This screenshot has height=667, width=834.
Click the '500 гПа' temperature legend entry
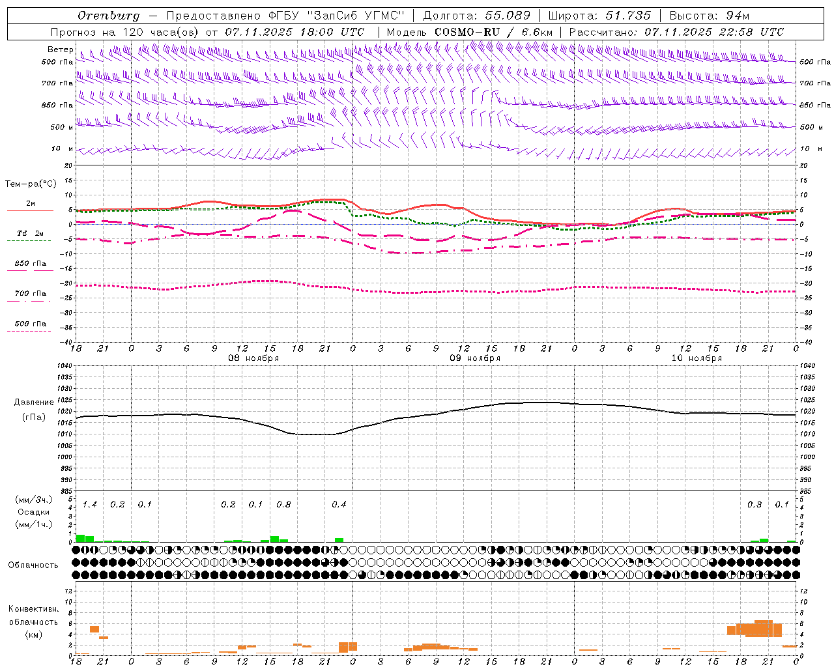click(31, 324)
